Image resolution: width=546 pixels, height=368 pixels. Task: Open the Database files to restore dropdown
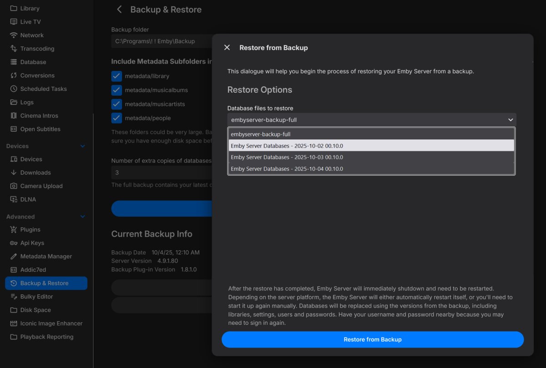[x=371, y=120]
